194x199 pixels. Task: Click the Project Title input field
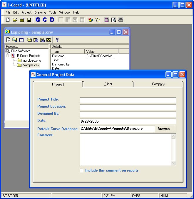point(128,100)
